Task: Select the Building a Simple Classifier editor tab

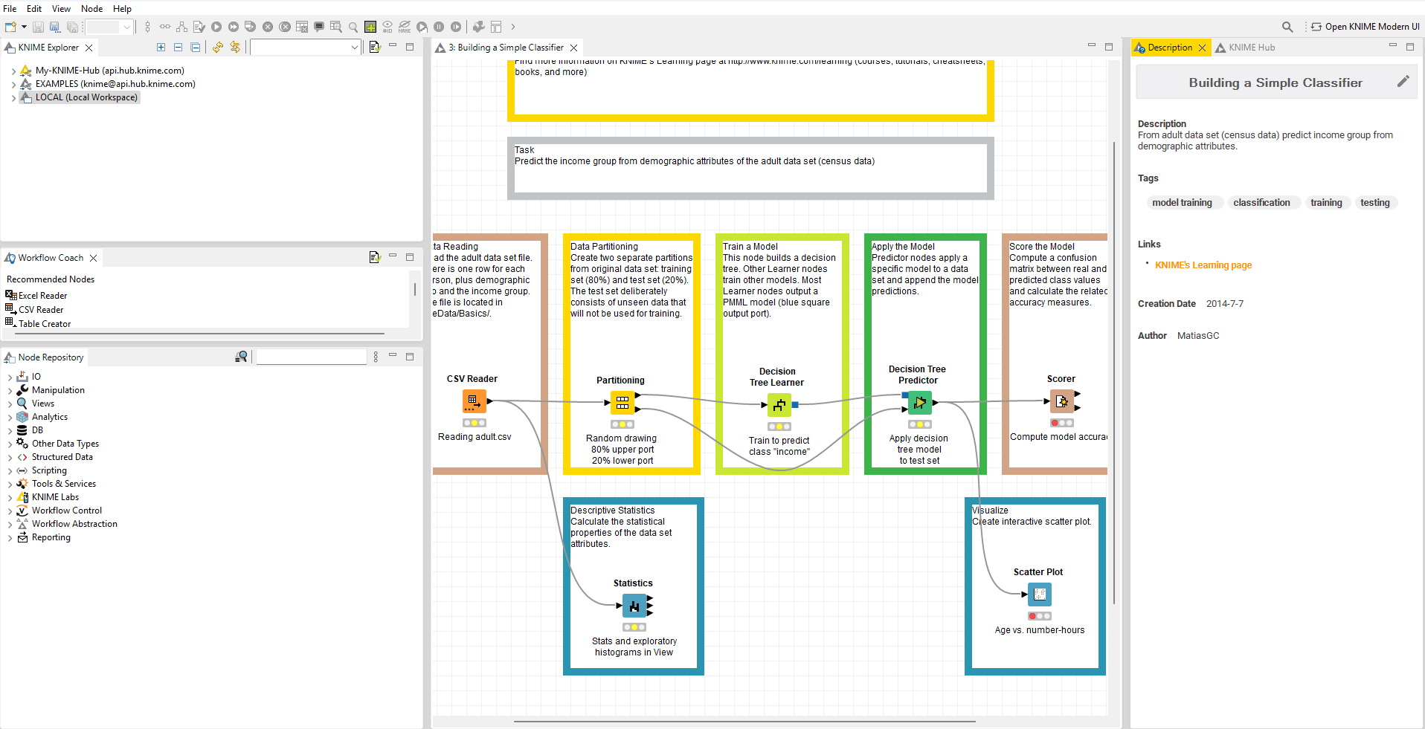Action: point(505,48)
